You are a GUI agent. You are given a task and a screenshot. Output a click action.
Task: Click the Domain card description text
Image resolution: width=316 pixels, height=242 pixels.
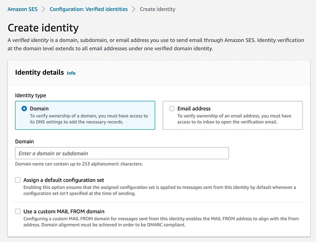pyautogui.click(x=89, y=119)
